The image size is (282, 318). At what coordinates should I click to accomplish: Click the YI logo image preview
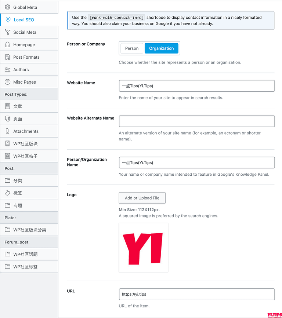tap(144, 248)
